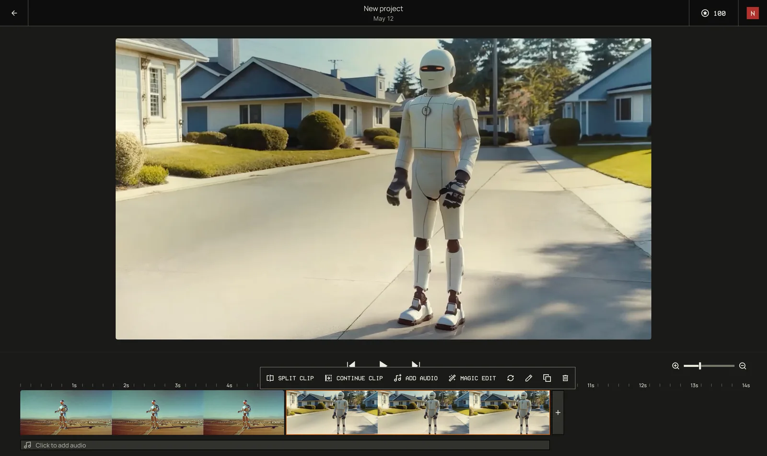This screenshot has height=456, width=767.
Task: Click the main video preview frame
Action: click(383, 189)
